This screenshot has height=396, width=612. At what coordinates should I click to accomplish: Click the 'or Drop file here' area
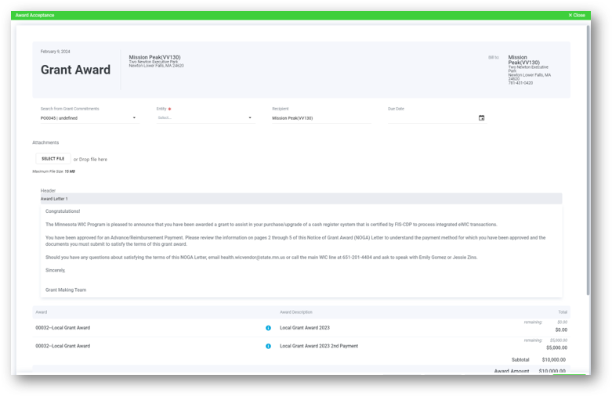90,160
